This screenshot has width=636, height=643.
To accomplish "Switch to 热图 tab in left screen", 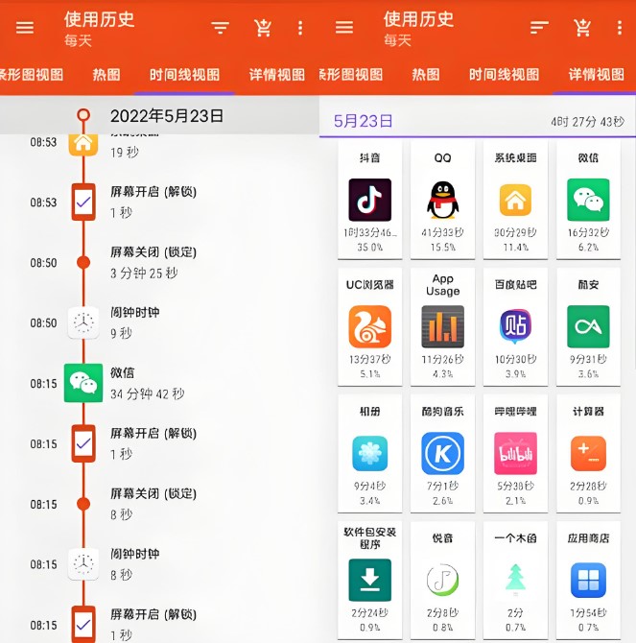I will point(106,75).
